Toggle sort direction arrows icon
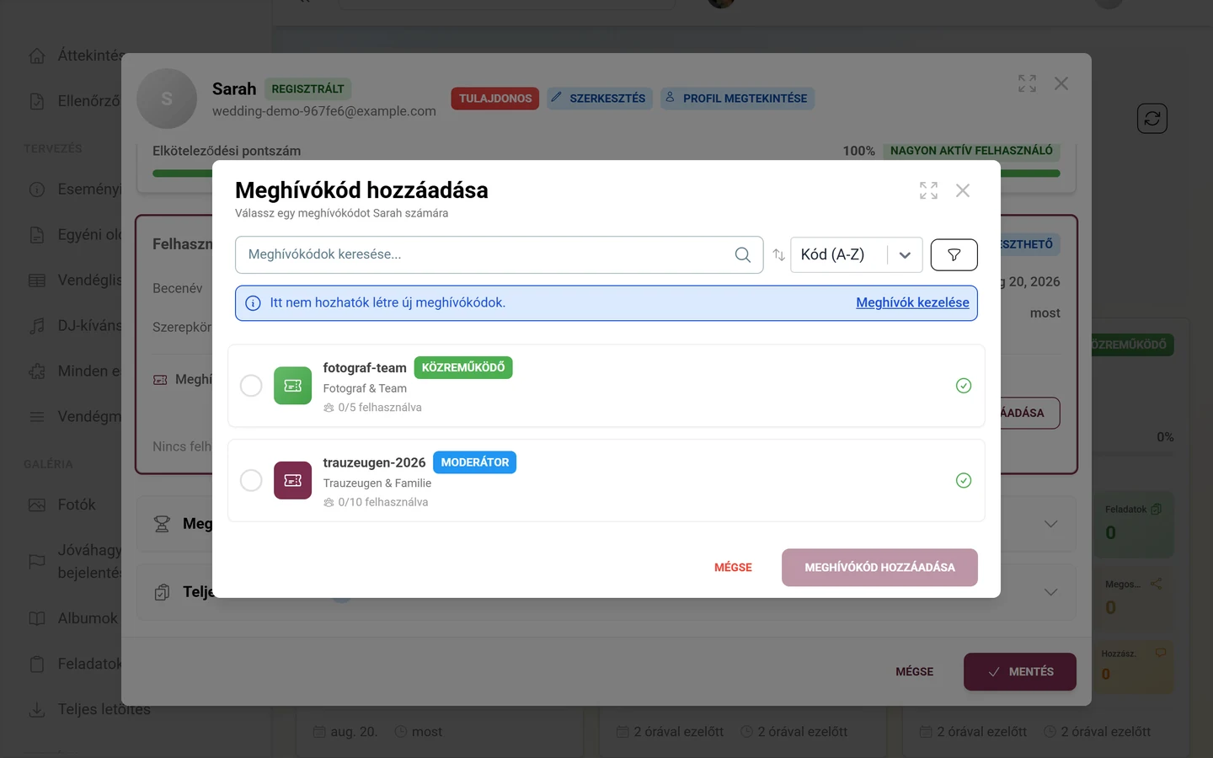Viewport: 1213px width, 758px height. [778, 254]
